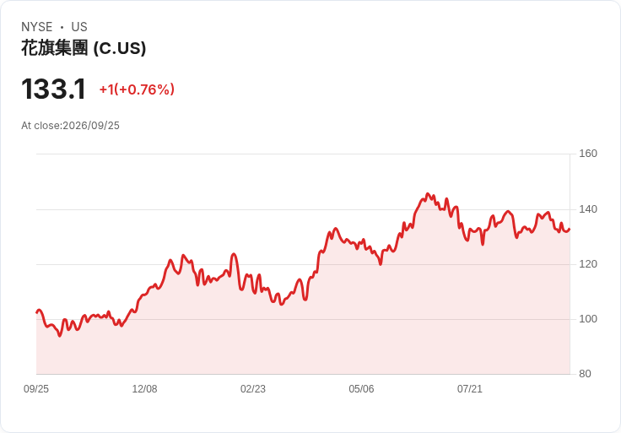
Task: Click the current price 133.1
Action: click(53, 89)
